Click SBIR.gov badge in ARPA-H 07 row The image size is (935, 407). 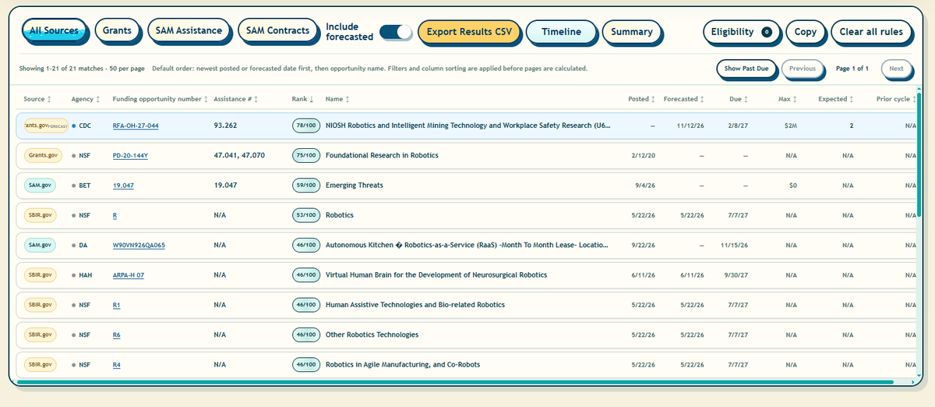coord(41,275)
